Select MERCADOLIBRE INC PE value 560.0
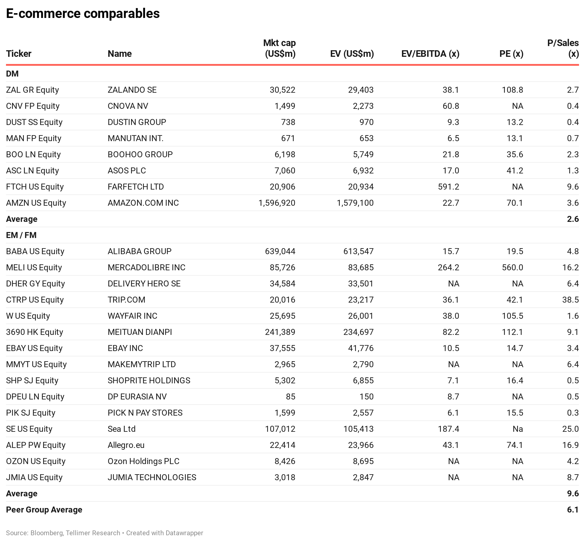The image size is (585, 543). click(x=513, y=267)
